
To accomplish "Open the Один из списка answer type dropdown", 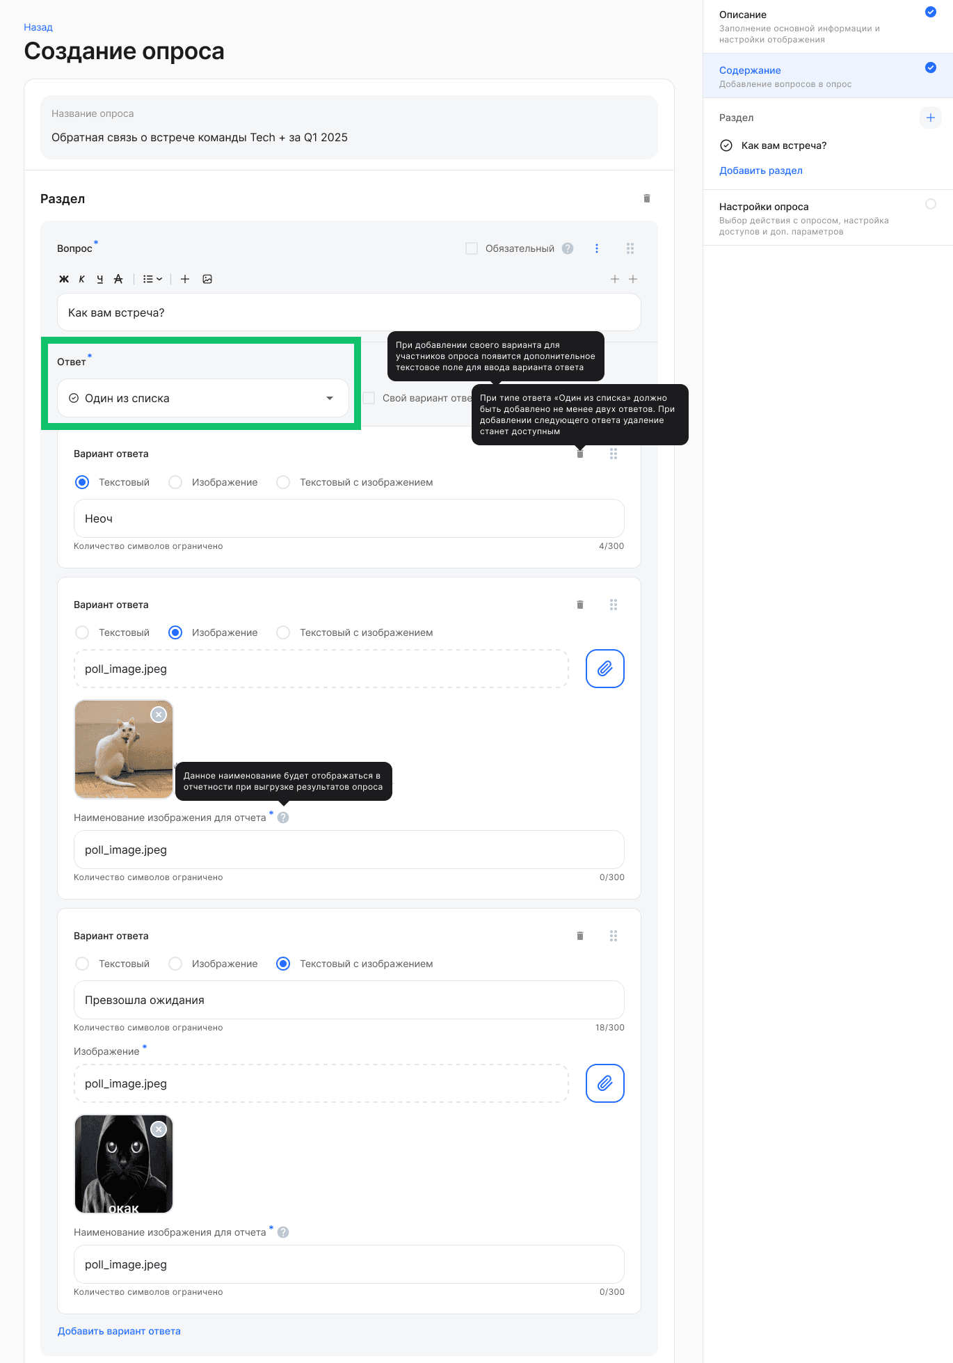I will point(202,398).
